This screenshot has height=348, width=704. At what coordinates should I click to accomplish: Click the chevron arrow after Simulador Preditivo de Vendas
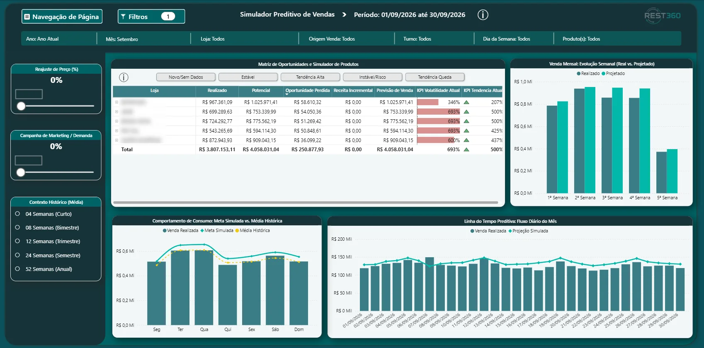point(344,15)
